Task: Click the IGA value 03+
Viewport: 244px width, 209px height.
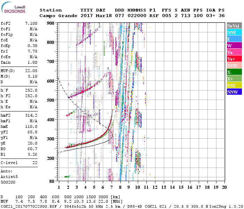Action: click(211, 16)
